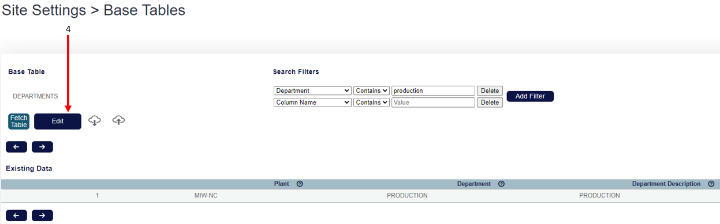This screenshot has width=720, height=224.
Task: Click the cloud download icon
Action: (95, 120)
